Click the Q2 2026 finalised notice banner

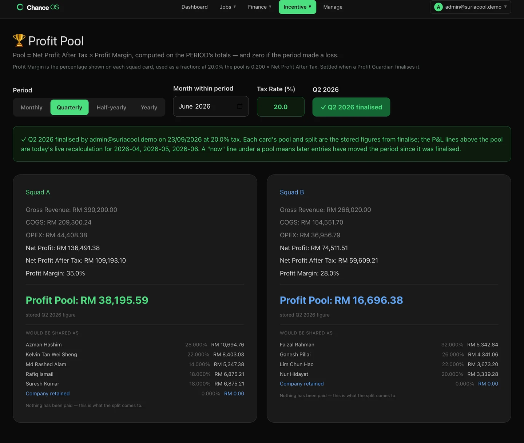(262, 144)
